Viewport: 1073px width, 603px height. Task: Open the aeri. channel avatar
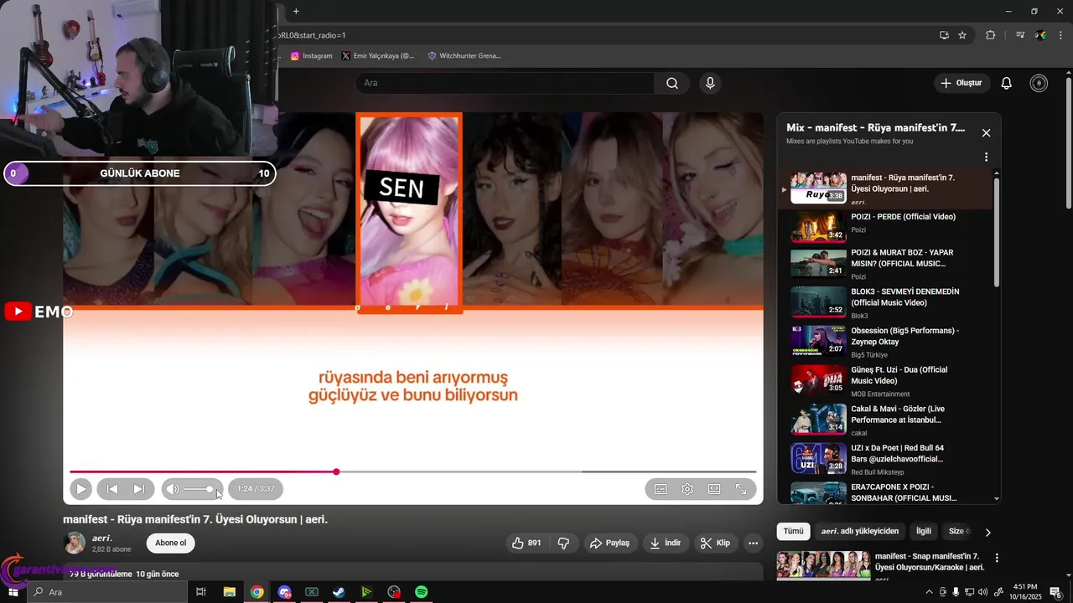(75, 543)
